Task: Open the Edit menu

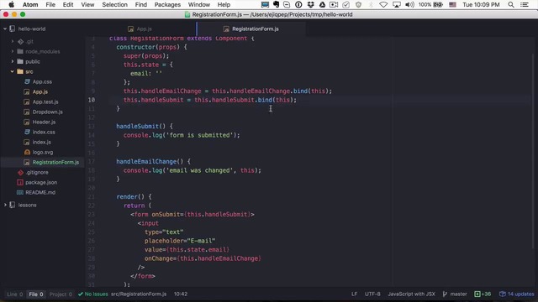Action: tap(68, 4)
